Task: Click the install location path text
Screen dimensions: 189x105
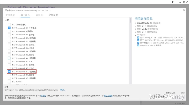Action: pyautogui.click(x=31, y=90)
